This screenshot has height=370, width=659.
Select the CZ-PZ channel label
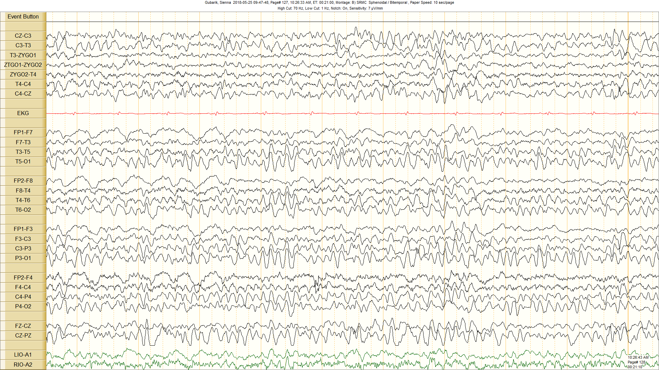coord(23,335)
